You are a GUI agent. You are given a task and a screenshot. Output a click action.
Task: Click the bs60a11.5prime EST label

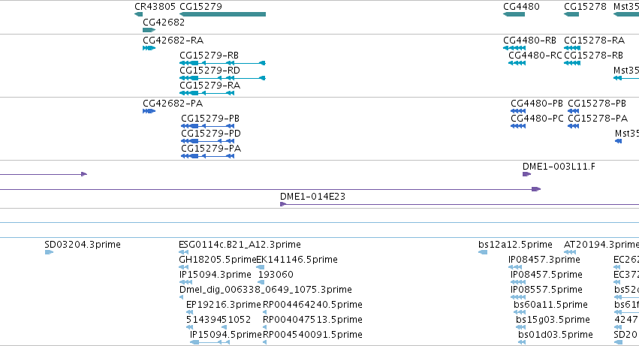[x=550, y=305]
